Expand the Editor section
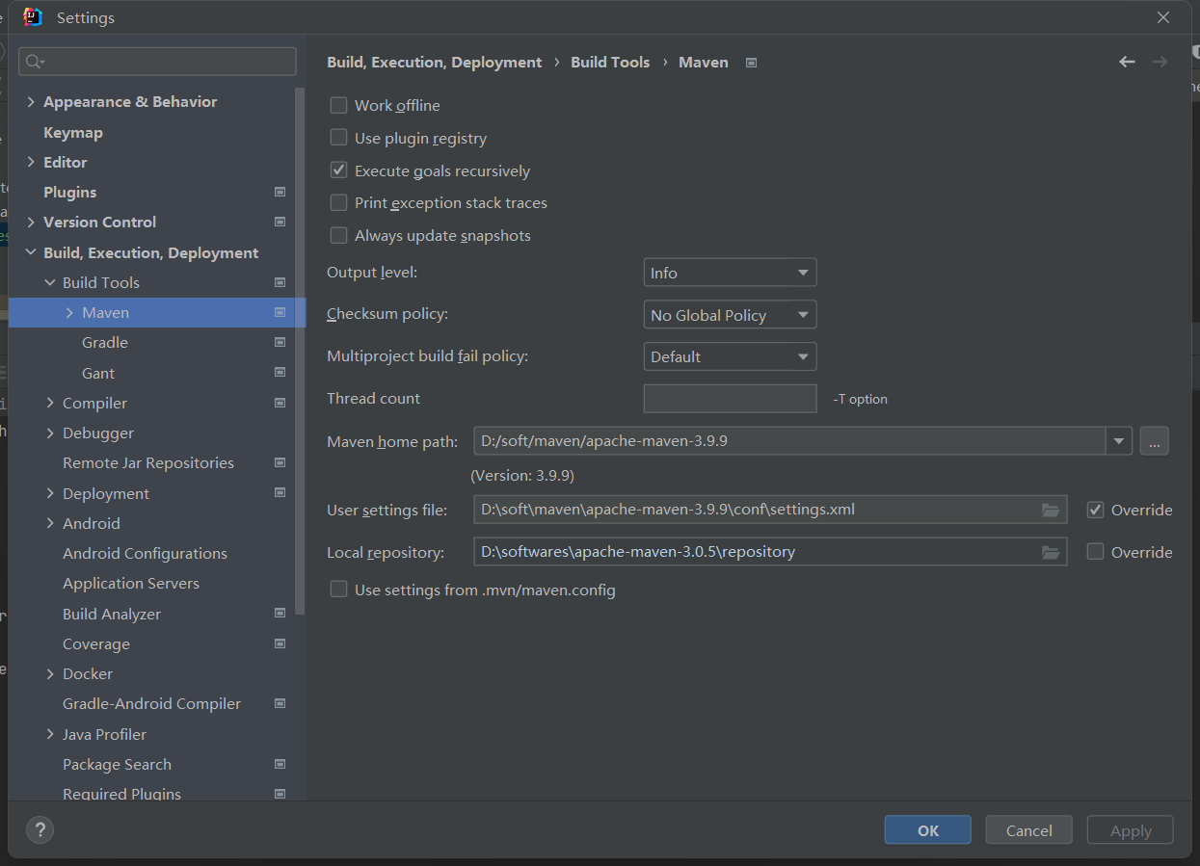Screen dimensions: 1200x866 click(31, 162)
